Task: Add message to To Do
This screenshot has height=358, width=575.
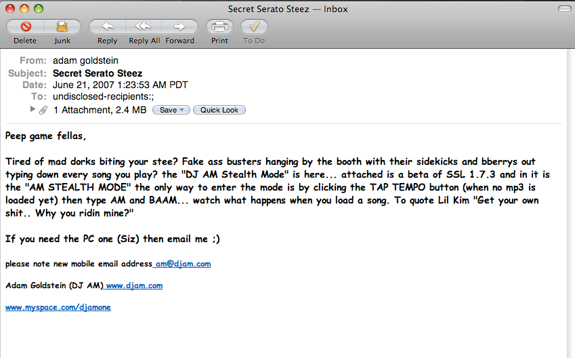Action: (x=254, y=26)
